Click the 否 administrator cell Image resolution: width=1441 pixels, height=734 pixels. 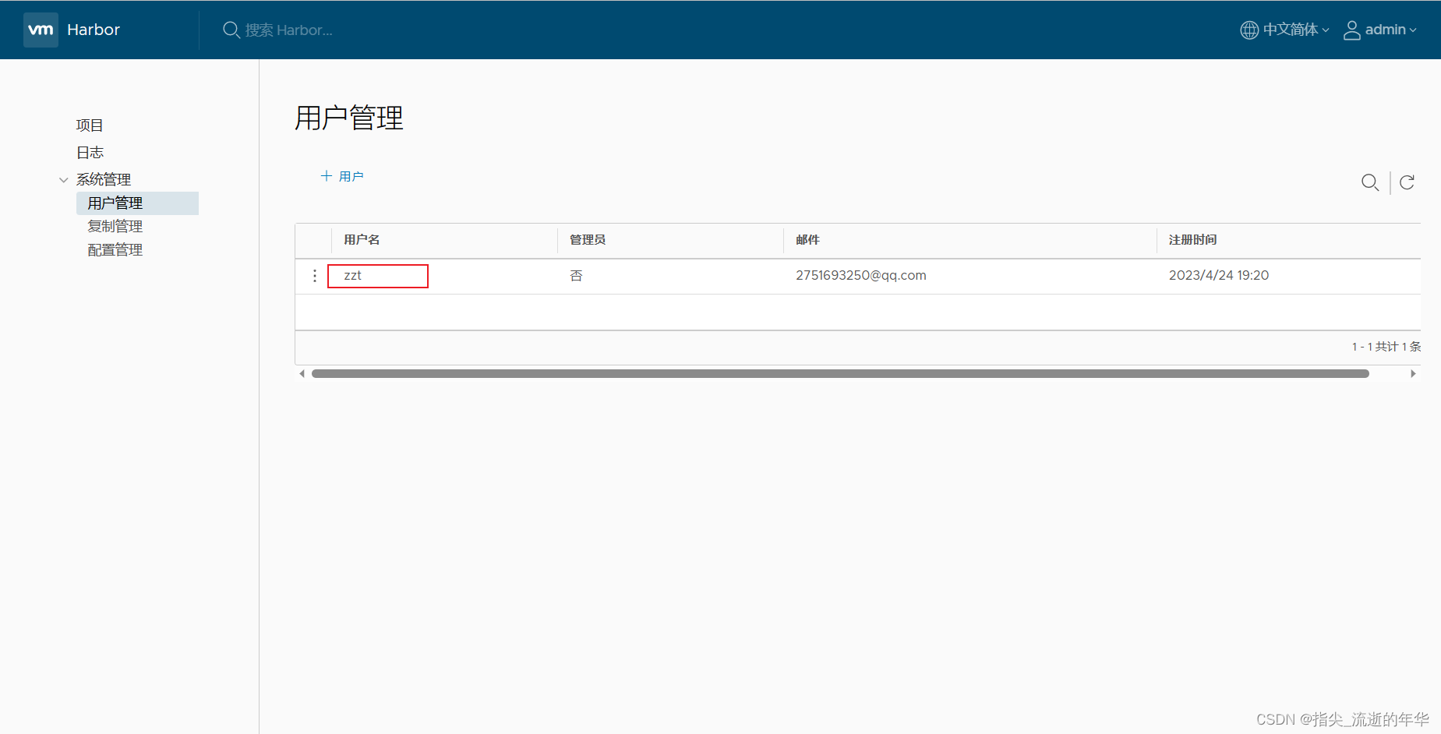pyautogui.click(x=576, y=276)
